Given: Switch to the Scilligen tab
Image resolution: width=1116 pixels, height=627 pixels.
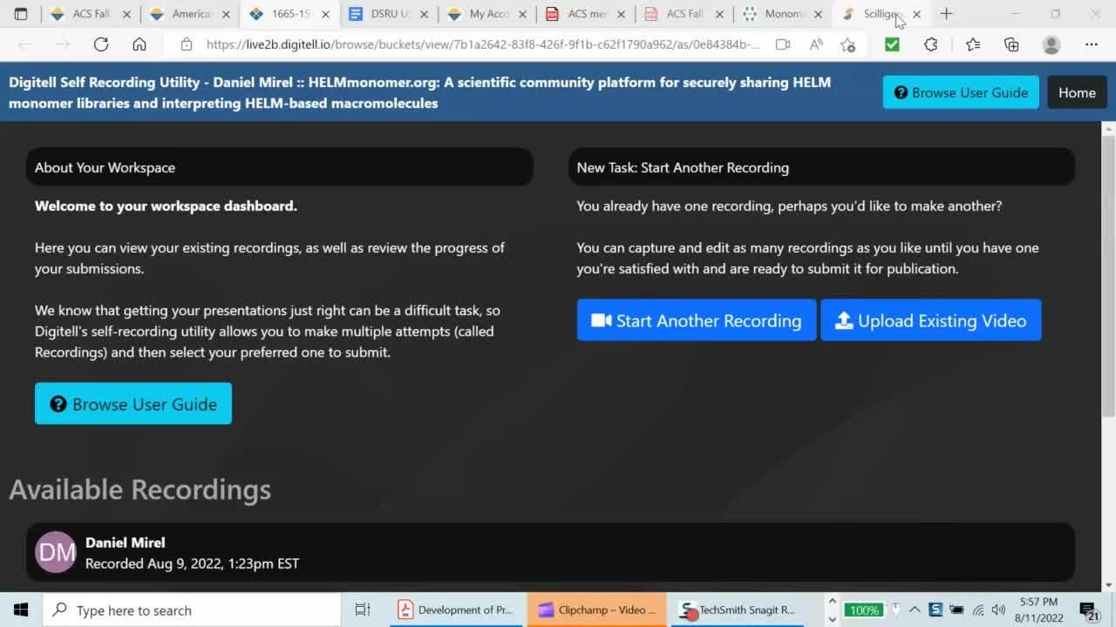Looking at the screenshot, I should click(x=881, y=14).
